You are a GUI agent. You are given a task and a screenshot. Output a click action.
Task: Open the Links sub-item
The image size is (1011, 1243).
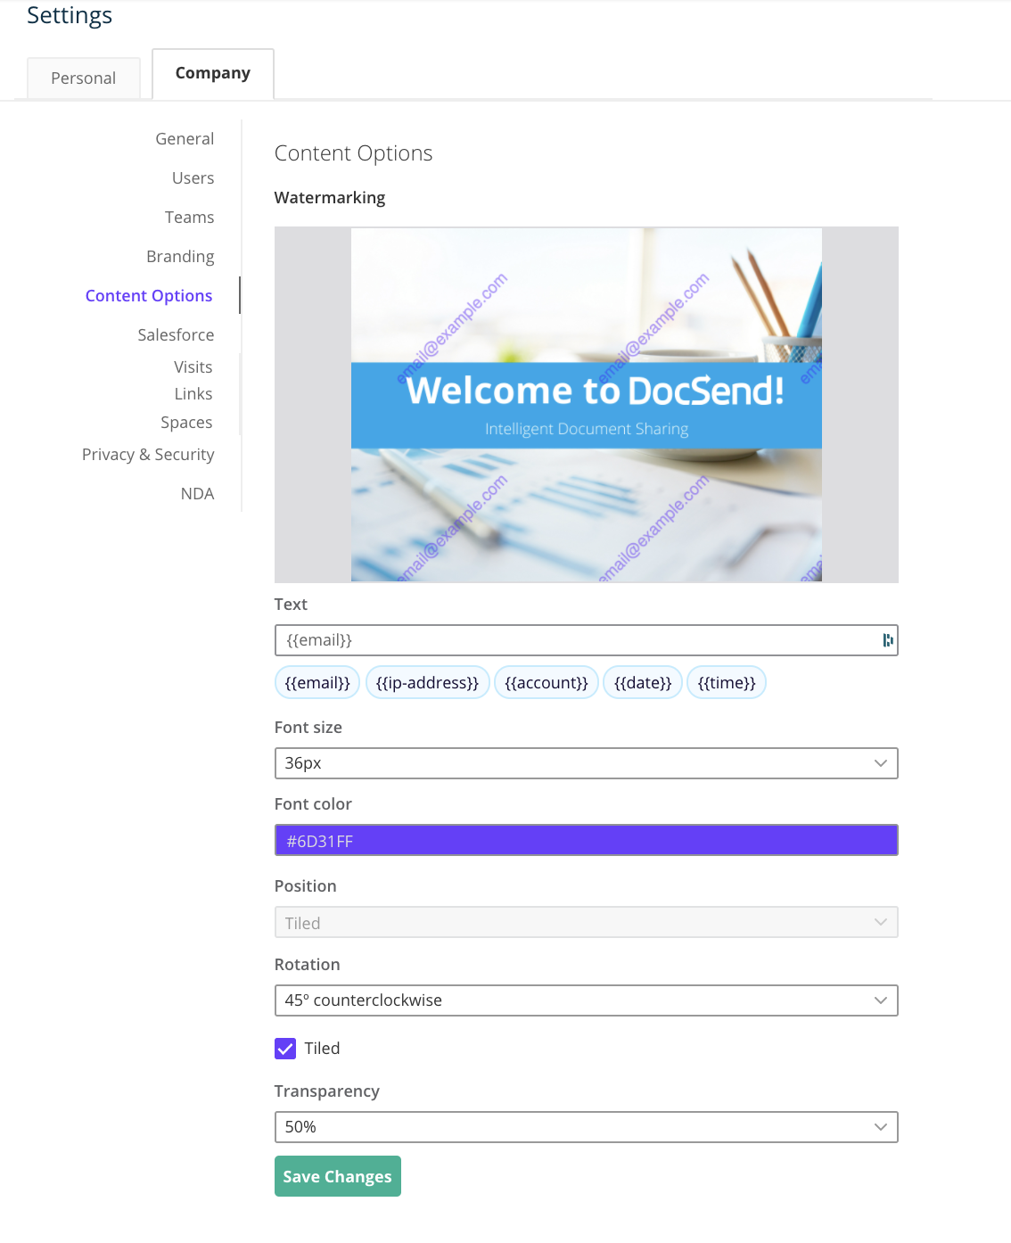(193, 394)
